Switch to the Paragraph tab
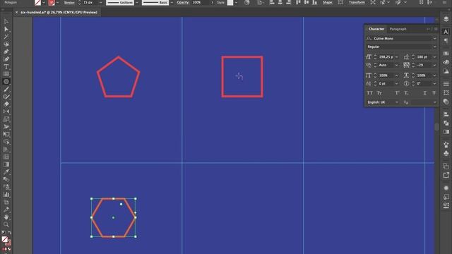This screenshot has height=254, width=452. [398, 29]
